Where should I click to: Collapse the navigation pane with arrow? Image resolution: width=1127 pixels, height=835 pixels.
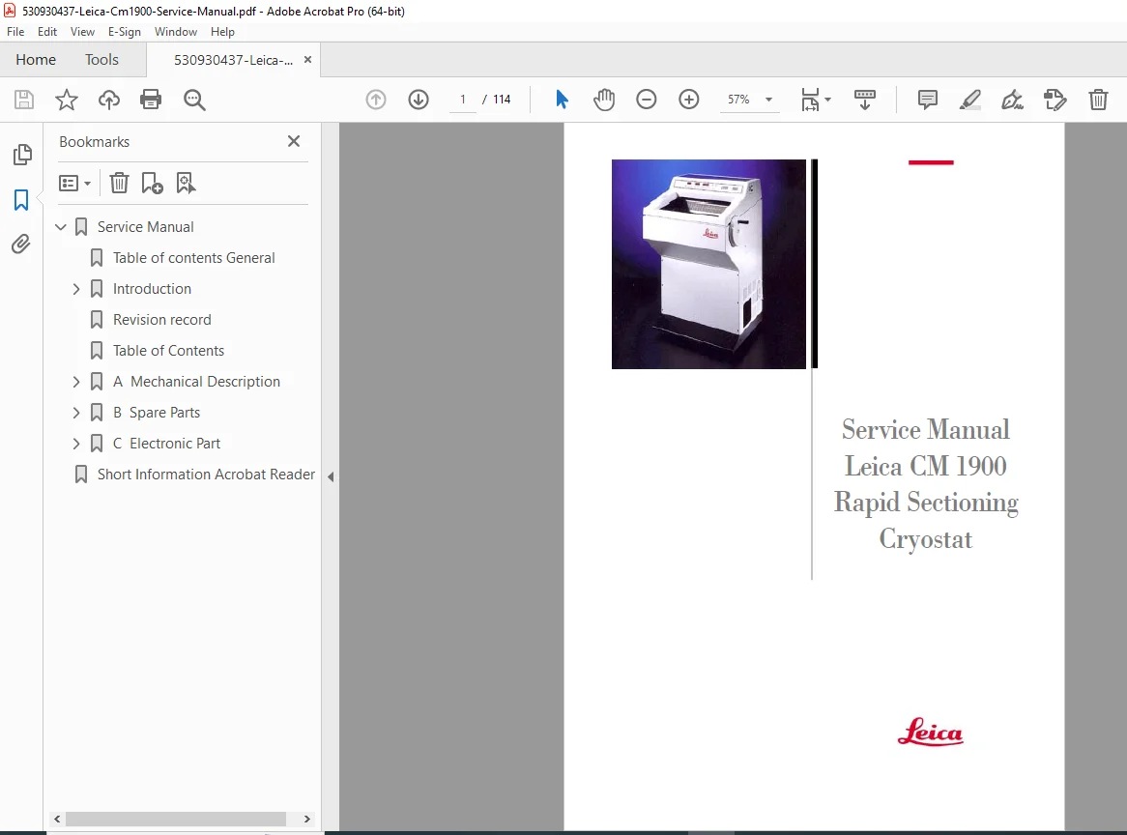click(331, 476)
